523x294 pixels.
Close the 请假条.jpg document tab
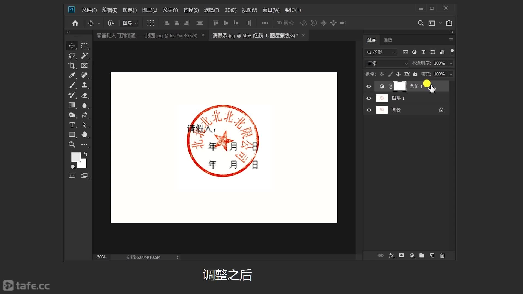coord(303,35)
